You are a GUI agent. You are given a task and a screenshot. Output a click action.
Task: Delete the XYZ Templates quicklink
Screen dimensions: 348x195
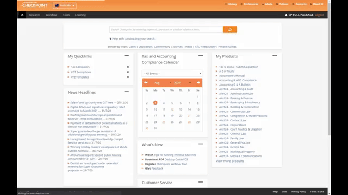tap(128, 77)
